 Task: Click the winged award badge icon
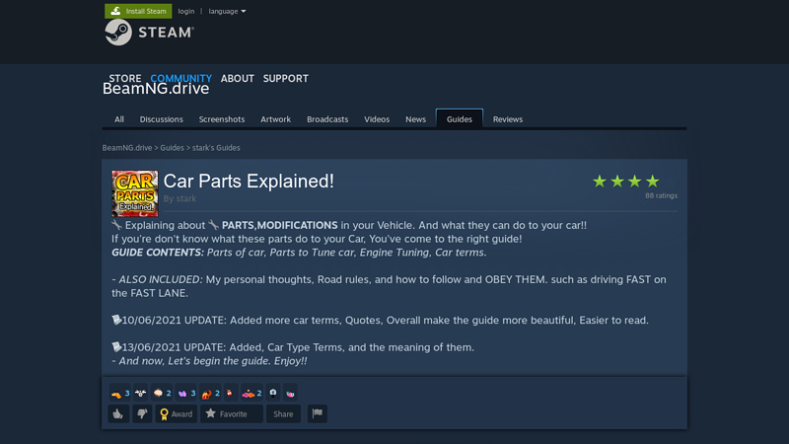click(140, 393)
